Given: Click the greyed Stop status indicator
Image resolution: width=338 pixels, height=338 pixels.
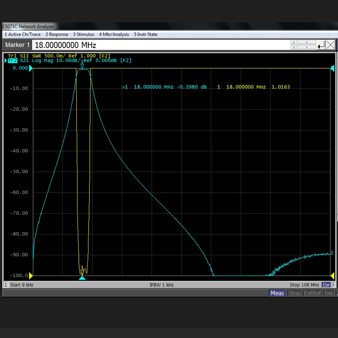Looking at the screenshot, I should pyautogui.click(x=294, y=293).
